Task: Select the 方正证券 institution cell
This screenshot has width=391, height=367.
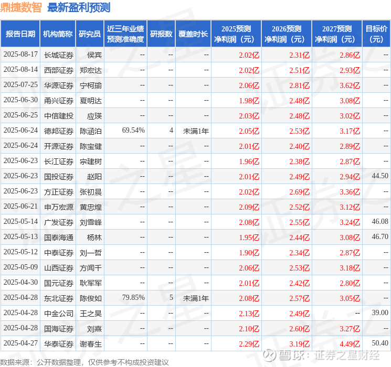Action: point(59,192)
